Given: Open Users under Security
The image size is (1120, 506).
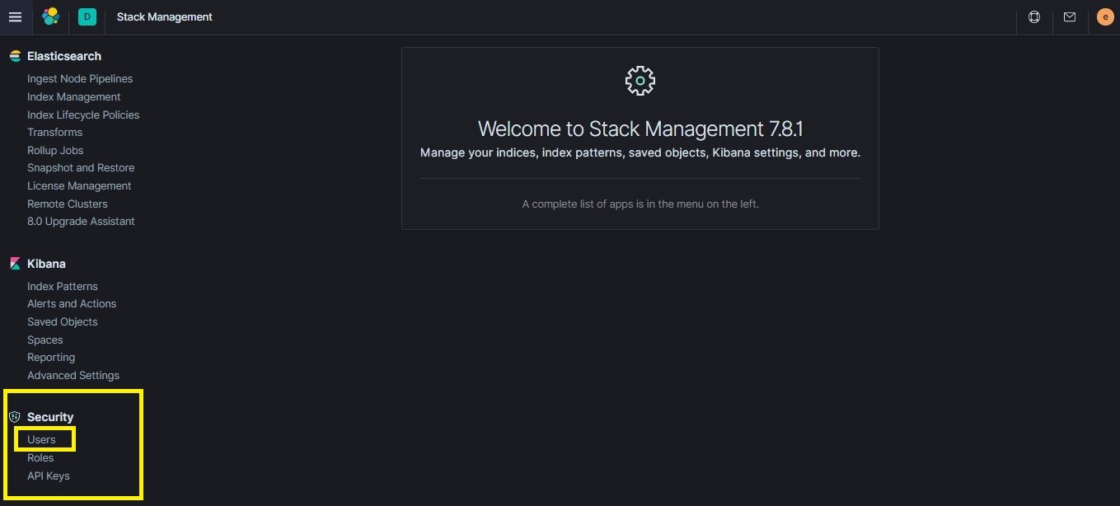Looking at the screenshot, I should (41, 439).
